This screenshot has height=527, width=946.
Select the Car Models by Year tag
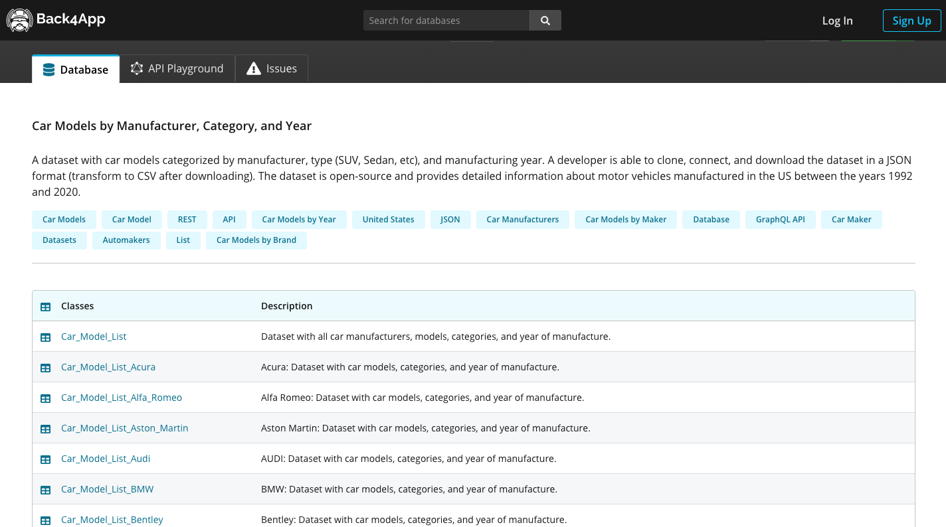pyautogui.click(x=299, y=220)
